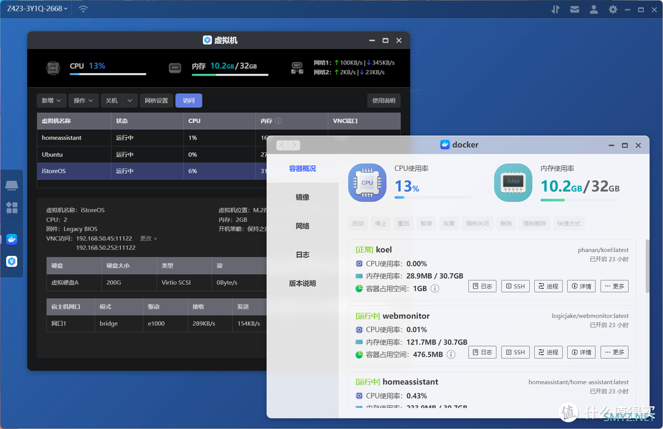Screen dimensions: 663x429
Task: Click info icon beside webmonitor's 476.5MB space
Action: point(451,355)
